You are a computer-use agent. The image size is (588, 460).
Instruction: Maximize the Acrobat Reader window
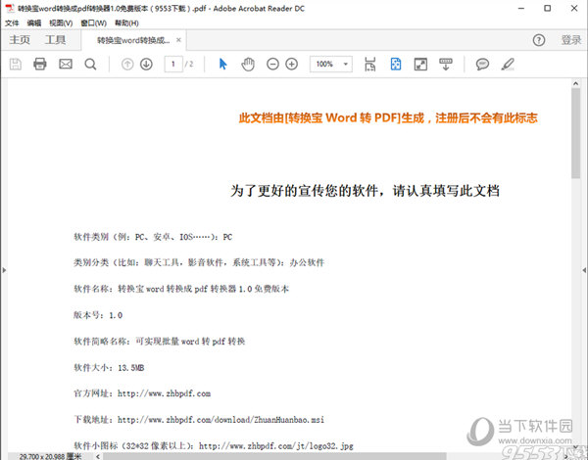(x=548, y=8)
